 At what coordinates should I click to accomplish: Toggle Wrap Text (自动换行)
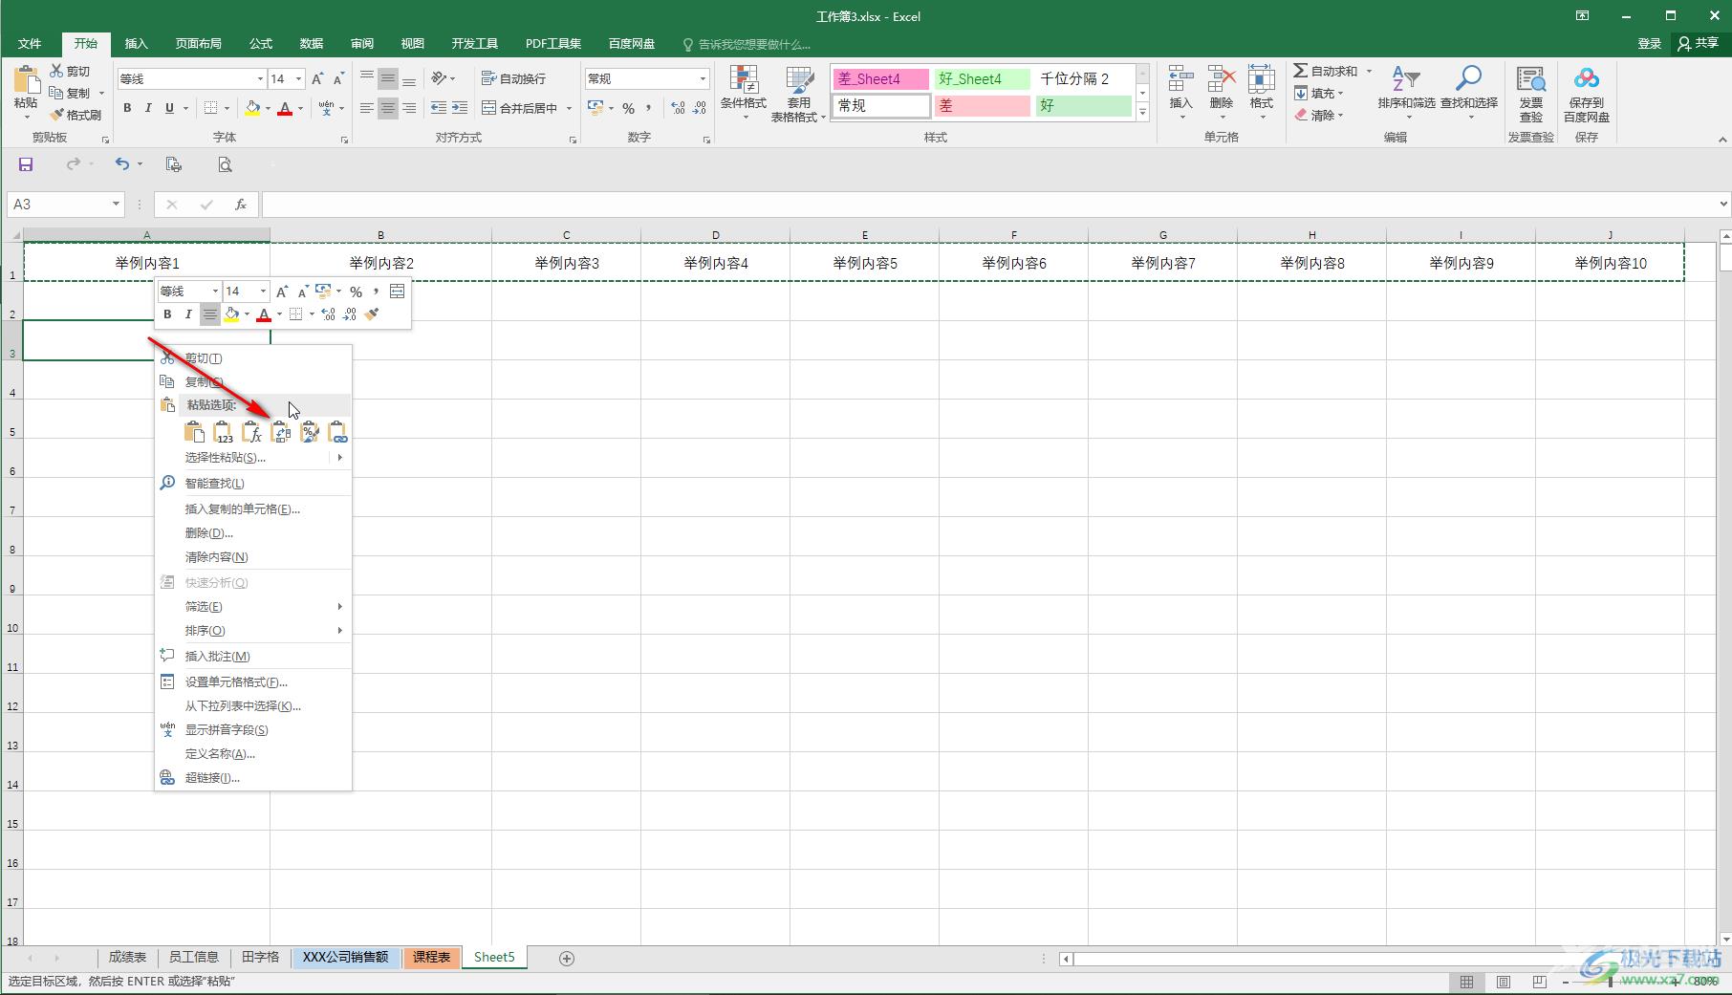click(x=513, y=78)
